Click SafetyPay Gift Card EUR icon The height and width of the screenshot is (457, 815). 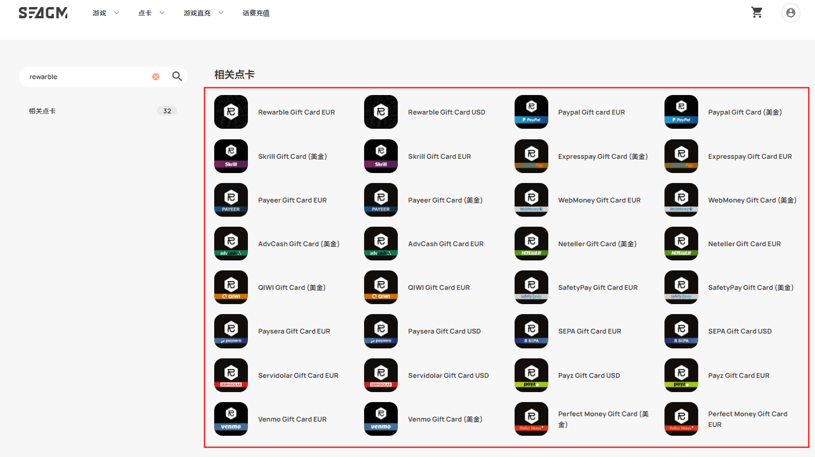(x=531, y=288)
